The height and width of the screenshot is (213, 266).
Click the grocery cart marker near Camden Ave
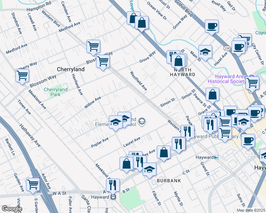tap(93, 46)
